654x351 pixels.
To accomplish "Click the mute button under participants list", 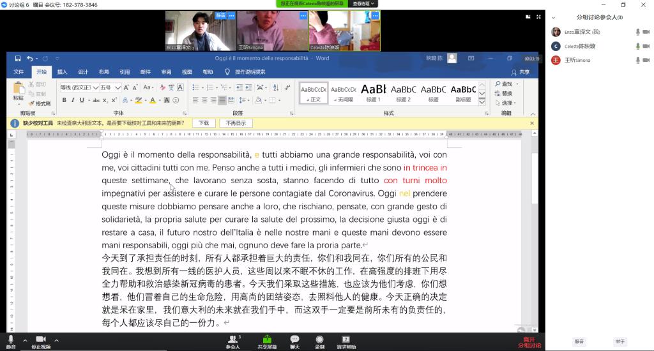I will click(x=579, y=341).
